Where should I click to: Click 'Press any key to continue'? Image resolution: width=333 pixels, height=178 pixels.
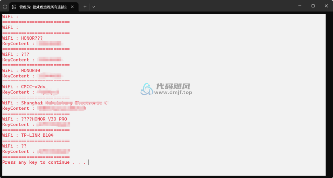point(44,162)
